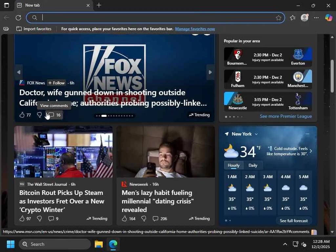Show hidden system tray icons chevron
This screenshot has height=252, width=336.
coord(285,244)
